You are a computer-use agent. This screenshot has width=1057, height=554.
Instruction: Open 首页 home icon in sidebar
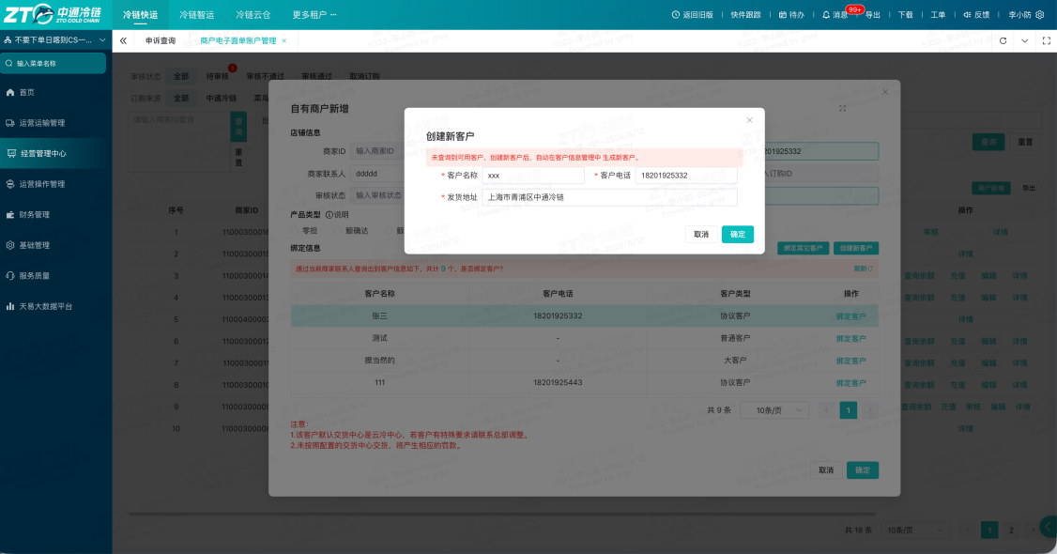pos(10,92)
